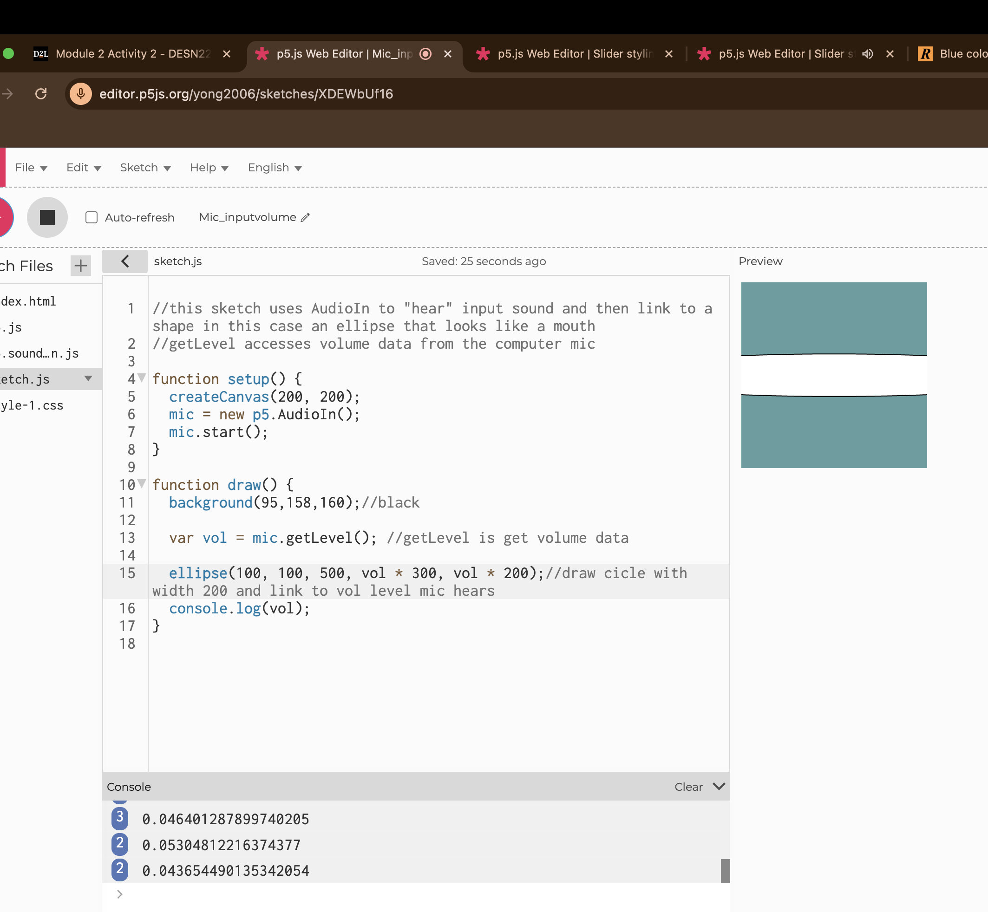The height and width of the screenshot is (912, 988).
Task: Click the recording indicator on Mic_inp tab
Action: pos(425,54)
